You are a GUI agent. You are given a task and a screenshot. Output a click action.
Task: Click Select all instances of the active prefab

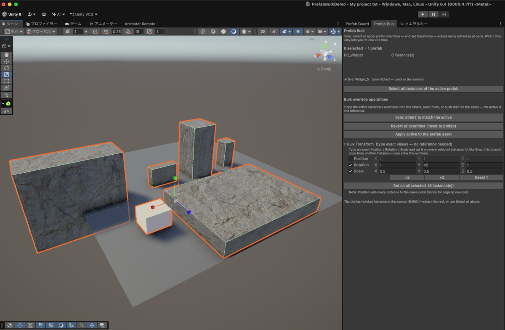coord(423,89)
